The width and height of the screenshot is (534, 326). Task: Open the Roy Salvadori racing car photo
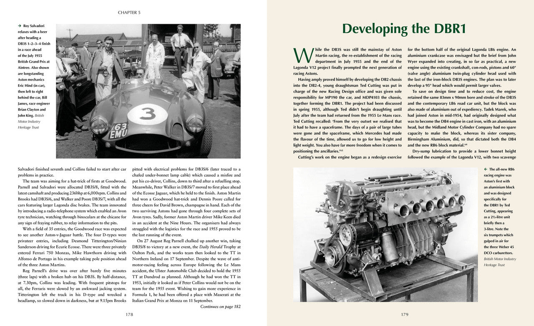coord(148,91)
